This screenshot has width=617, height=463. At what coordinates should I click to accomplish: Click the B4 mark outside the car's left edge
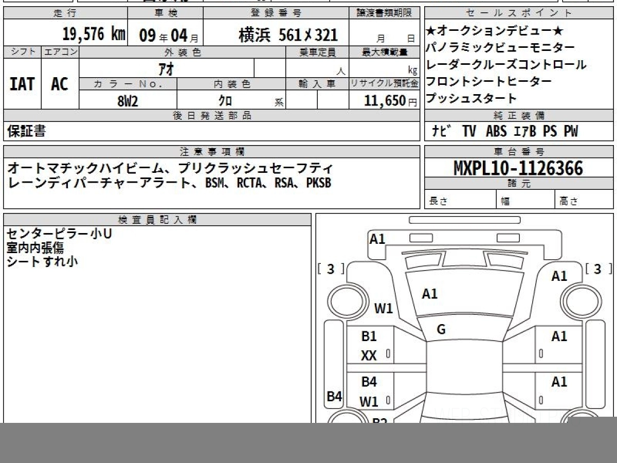click(335, 396)
